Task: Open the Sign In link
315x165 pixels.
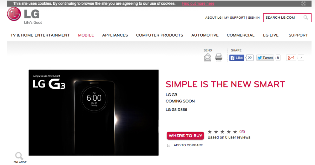Action: tap(254, 18)
